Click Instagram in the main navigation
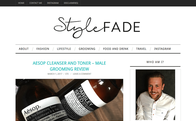This screenshot has height=121, width=196. pos(162,49)
